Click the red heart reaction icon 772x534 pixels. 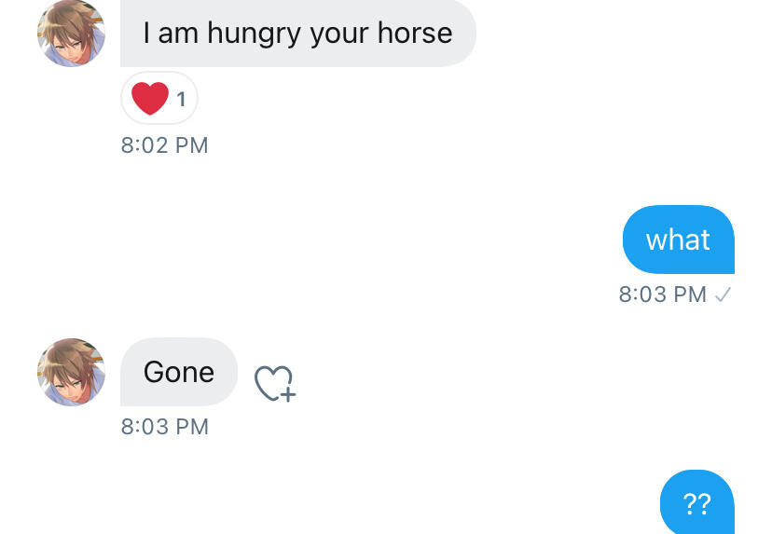[x=149, y=98]
